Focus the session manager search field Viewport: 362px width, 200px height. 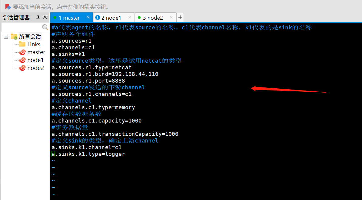tap(22, 27)
